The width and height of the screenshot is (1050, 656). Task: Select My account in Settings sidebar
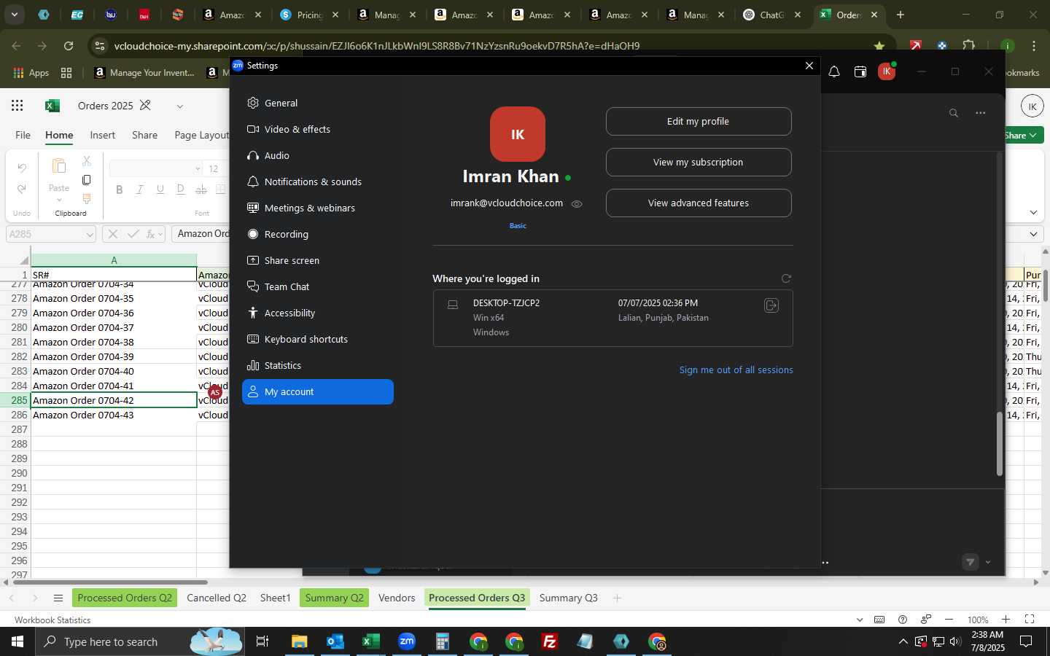pyautogui.click(x=317, y=391)
